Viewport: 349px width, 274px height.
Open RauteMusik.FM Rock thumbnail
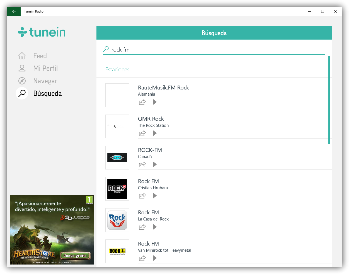[117, 95]
